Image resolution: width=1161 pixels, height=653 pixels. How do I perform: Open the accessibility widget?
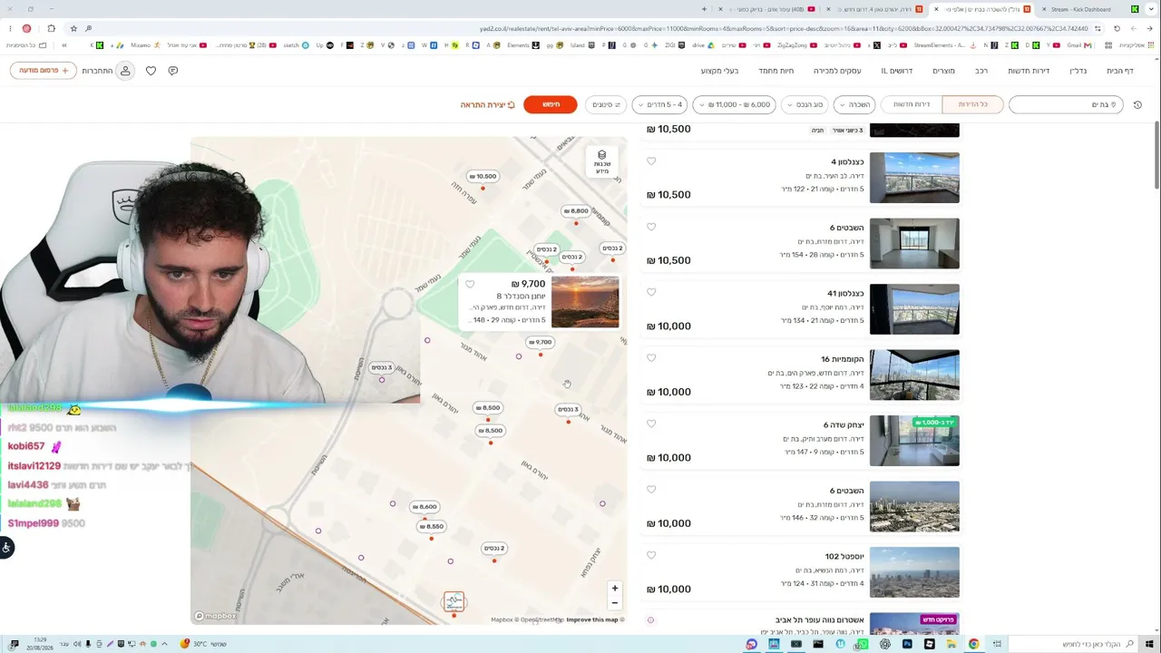(x=6, y=547)
